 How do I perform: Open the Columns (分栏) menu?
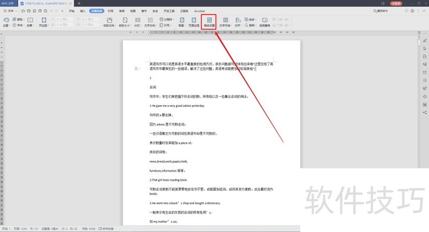tap(137, 22)
